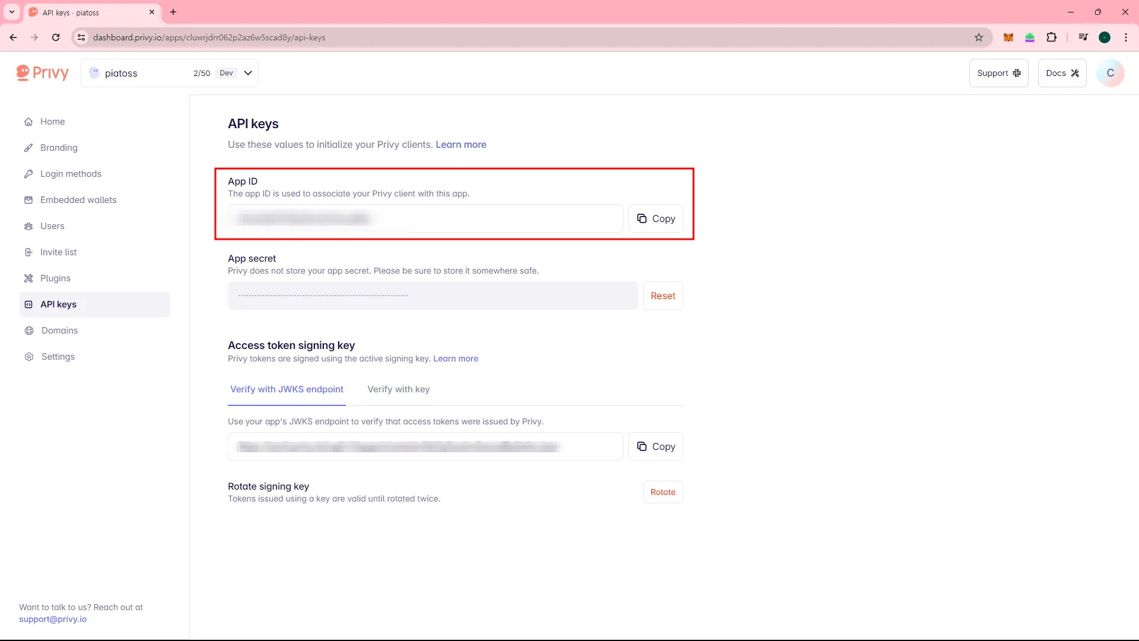The width and height of the screenshot is (1139, 641).
Task: Copy the App ID
Action: (656, 218)
